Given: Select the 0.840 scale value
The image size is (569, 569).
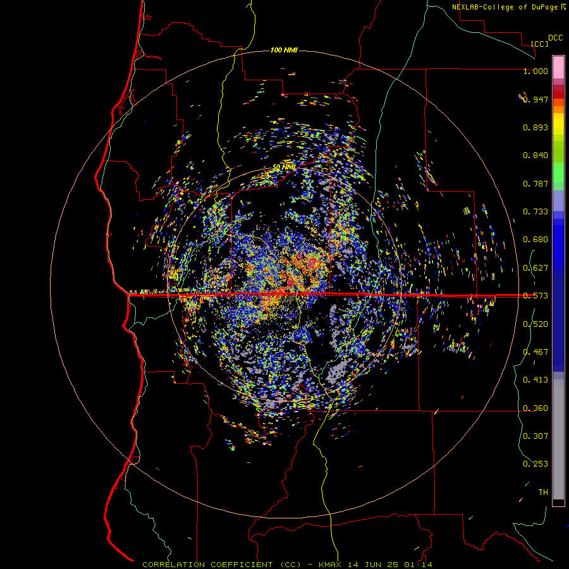Looking at the screenshot, I should tap(535, 156).
